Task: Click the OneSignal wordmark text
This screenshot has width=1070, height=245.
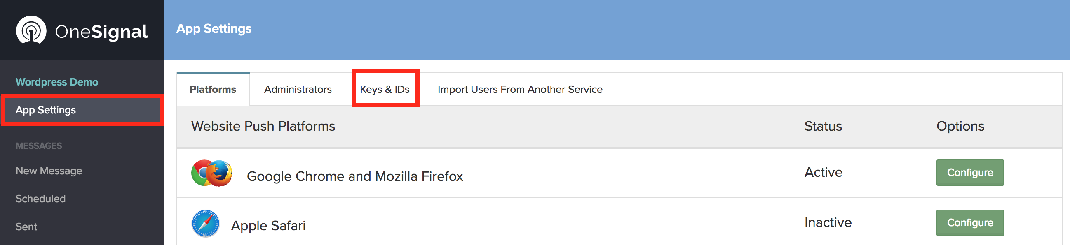Action: pos(101,32)
